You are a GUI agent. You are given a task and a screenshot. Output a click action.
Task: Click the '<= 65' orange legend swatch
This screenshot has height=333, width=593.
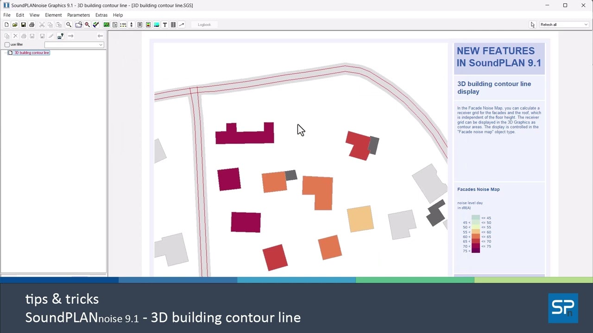point(476,236)
